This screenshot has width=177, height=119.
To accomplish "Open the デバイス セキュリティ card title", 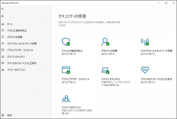I will tap(111, 79).
